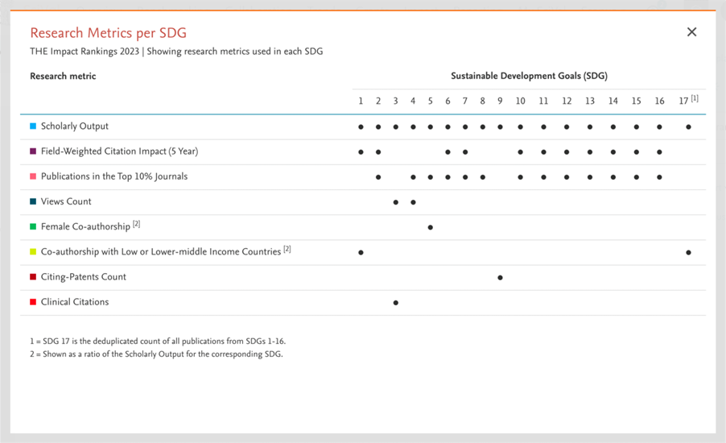The width and height of the screenshot is (726, 443).
Task: Click SDG column header 3
Action: click(395, 101)
